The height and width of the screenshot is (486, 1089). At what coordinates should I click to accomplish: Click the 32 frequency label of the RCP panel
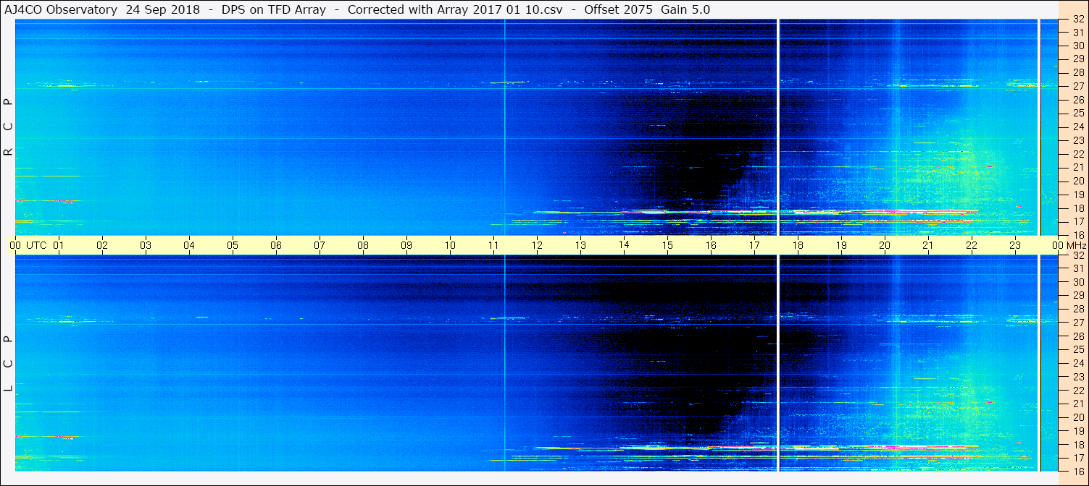(1078, 20)
